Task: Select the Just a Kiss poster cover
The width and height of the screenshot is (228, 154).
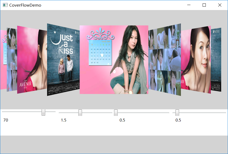Action: pyautogui.click(x=63, y=60)
